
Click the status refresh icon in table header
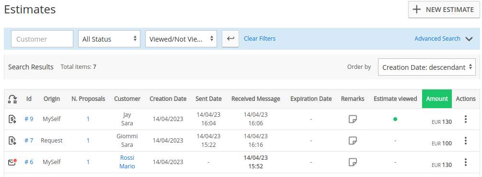(x=12, y=99)
